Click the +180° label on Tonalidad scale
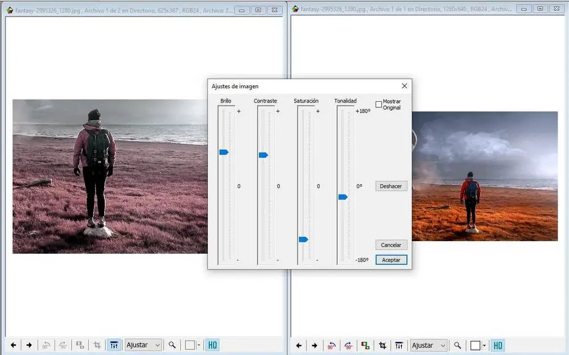Viewport: 569px width, 355px height. [363, 111]
